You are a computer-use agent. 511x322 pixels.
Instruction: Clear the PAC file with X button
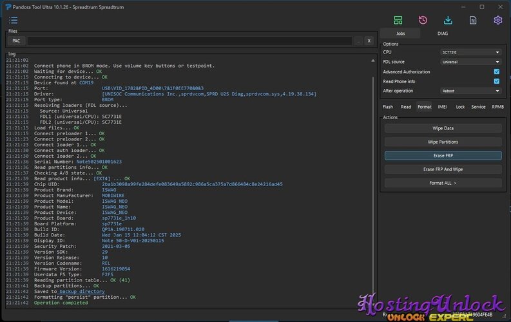pyautogui.click(x=369, y=41)
